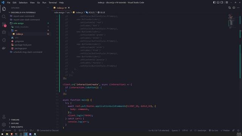Toggle the bottom panel layout icon
242x136 pixels.
[x=218, y=3]
